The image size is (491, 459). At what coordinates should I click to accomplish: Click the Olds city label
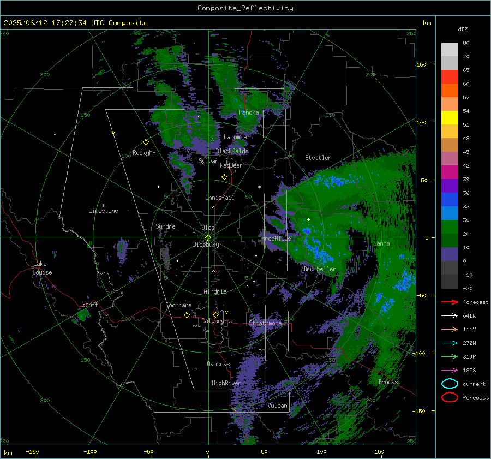click(x=208, y=228)
